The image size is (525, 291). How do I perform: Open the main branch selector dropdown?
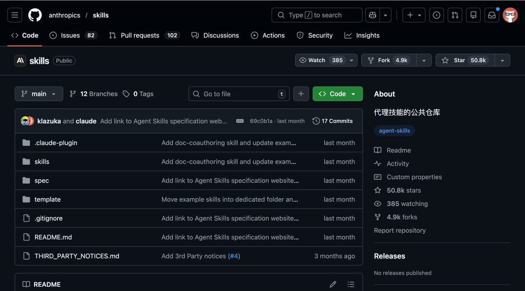[38, 93]
